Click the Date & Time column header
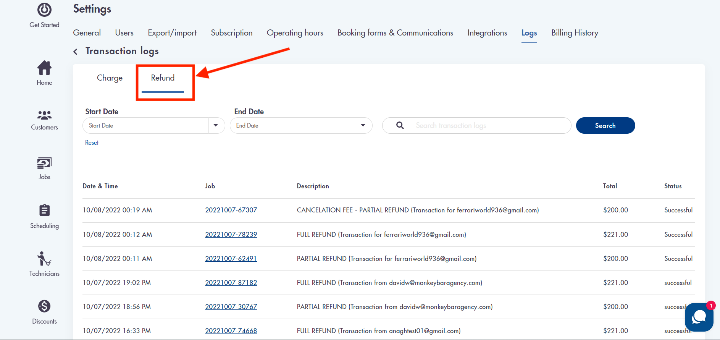 tap(100, 186)
